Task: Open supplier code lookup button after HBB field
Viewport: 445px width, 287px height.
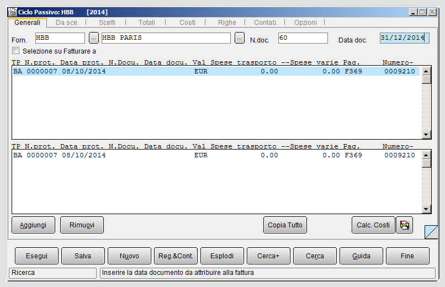Action: click(94, 38)
